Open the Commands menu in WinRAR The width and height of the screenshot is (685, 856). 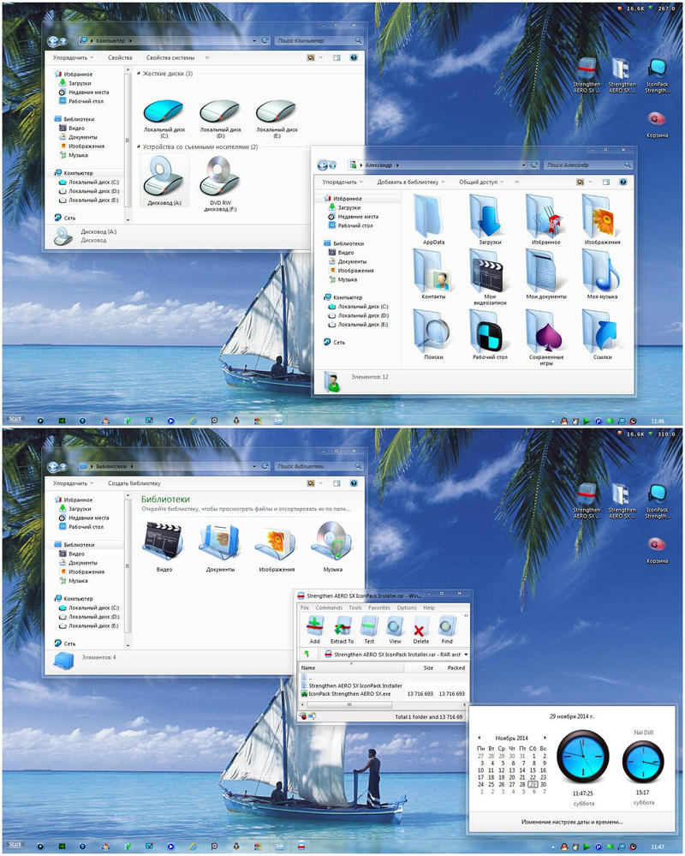[329, 608]
